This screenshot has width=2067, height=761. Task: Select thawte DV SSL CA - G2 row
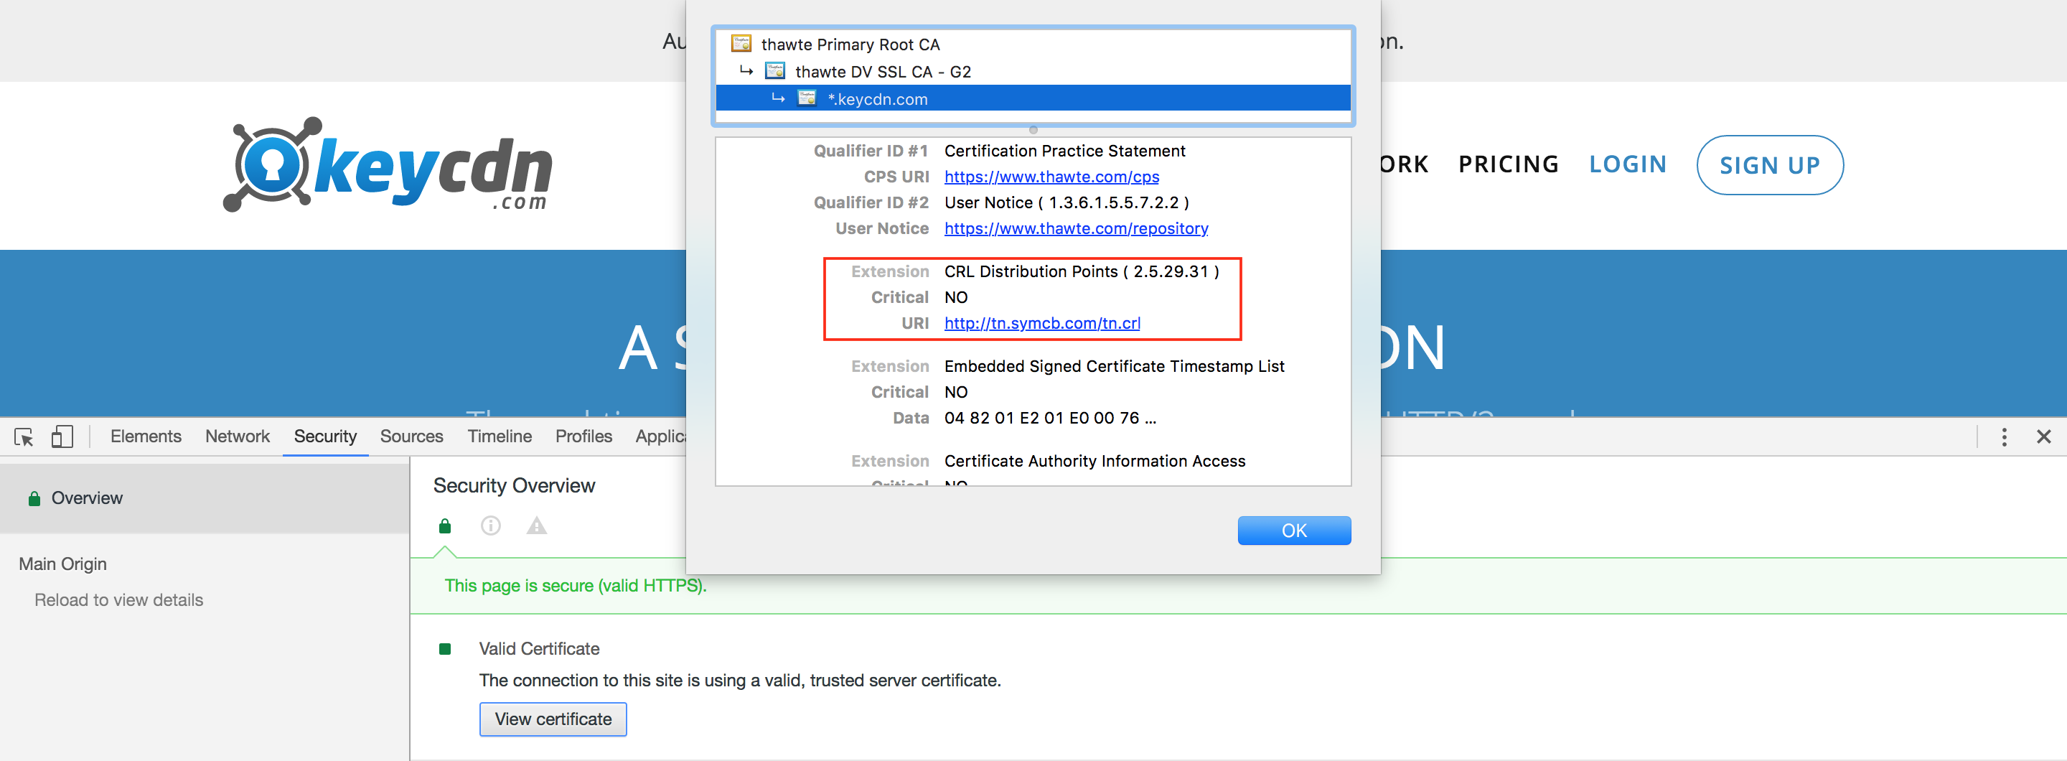click(x=1033, y=72)
